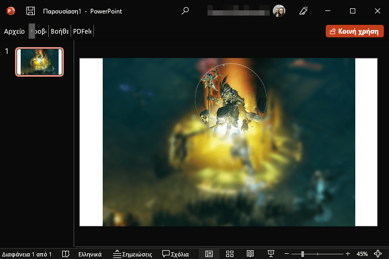Viewport: 389px width, 259px height.
Task: Select slide 1 thumbnail in the panel
Action: [39, 62]
